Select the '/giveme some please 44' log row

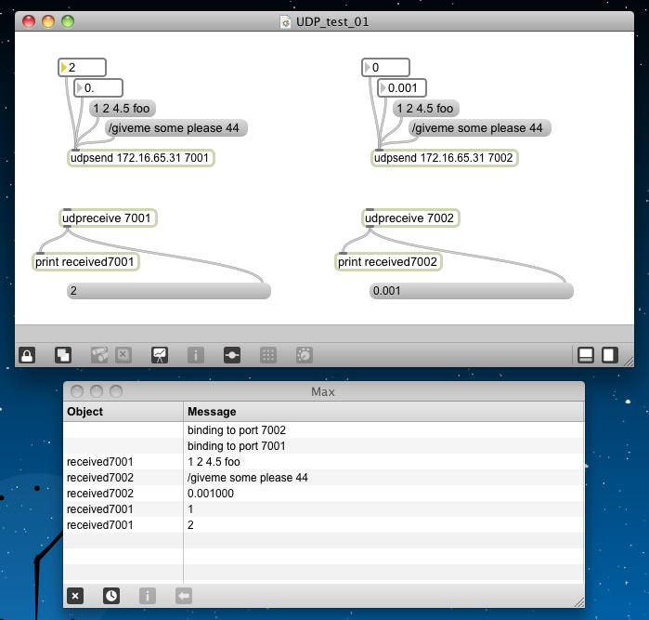tap(324, 478)
